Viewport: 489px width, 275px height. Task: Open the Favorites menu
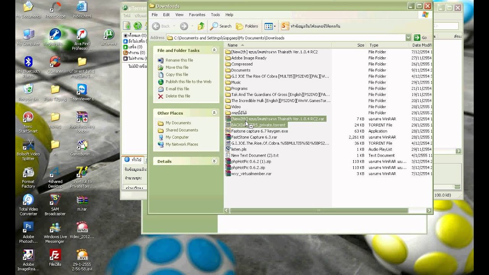tap(197, 15)
